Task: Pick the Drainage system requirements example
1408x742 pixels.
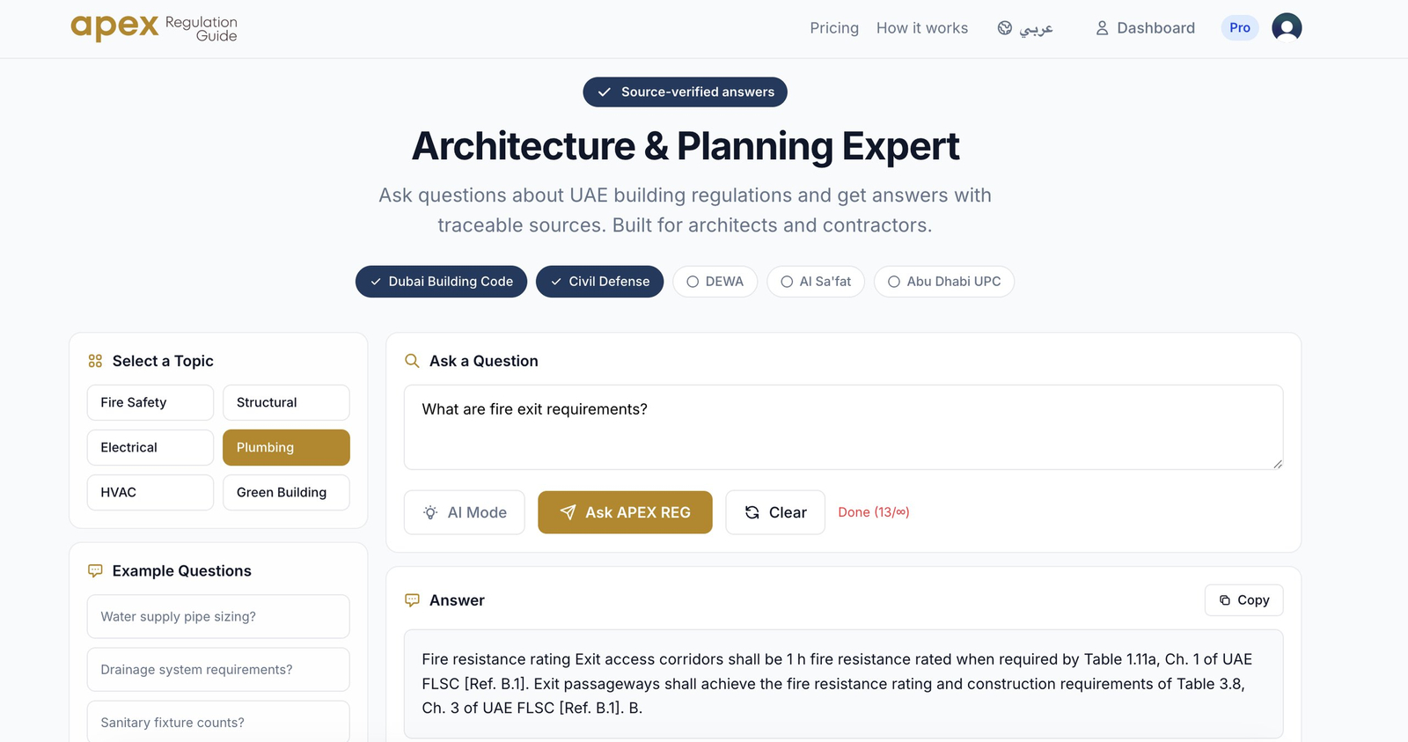Action: (218, 670)
